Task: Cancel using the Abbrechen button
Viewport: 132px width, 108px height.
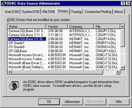Action: point(72,102)
